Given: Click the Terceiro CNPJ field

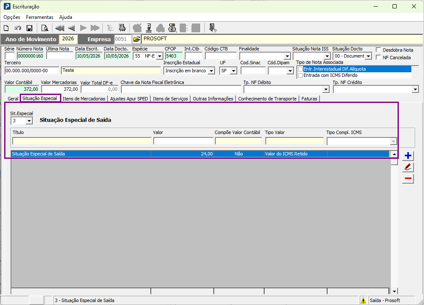Looking at the screenshot, I should point(32,71).
